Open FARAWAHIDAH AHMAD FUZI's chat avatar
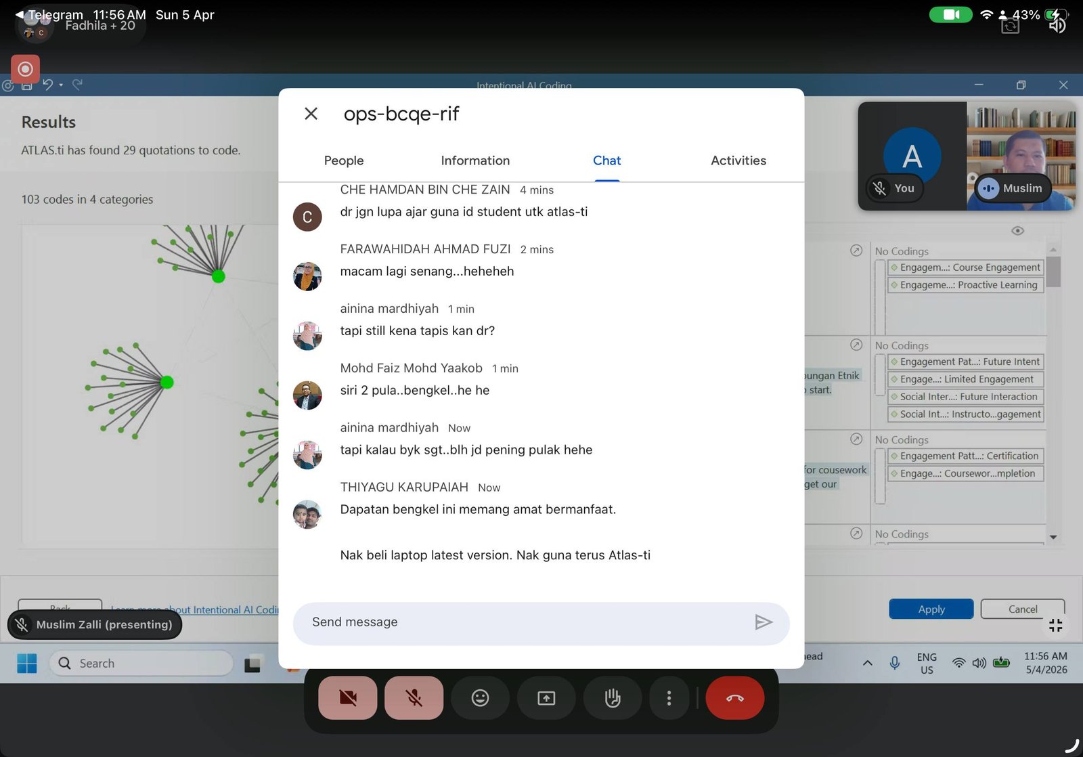 pyautogui.click(x=307, y=276)
